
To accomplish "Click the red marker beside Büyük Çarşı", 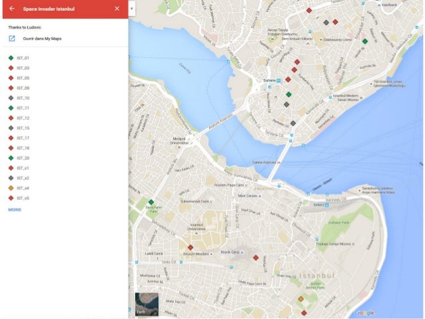I will click(256, 258).
